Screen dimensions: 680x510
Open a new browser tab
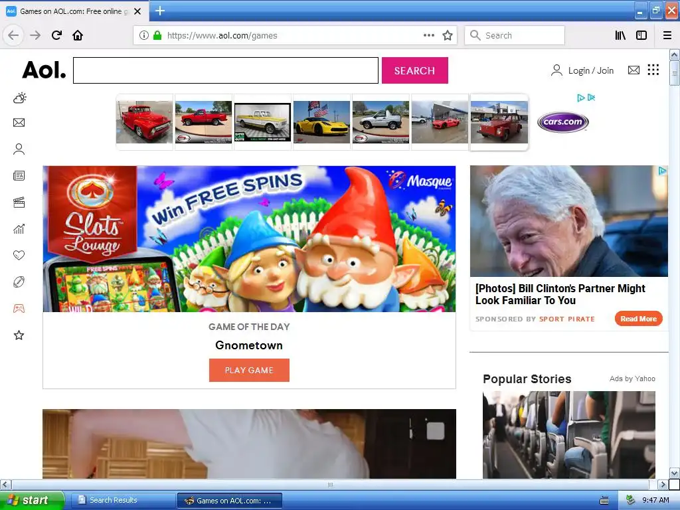(160, 11)
